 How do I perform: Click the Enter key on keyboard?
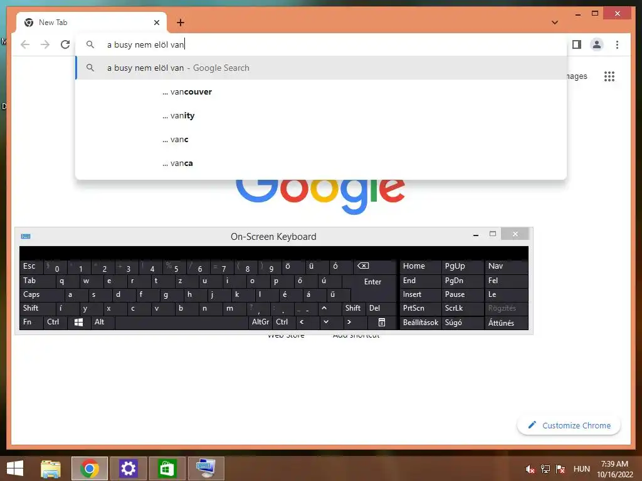(x=372, y=281)
